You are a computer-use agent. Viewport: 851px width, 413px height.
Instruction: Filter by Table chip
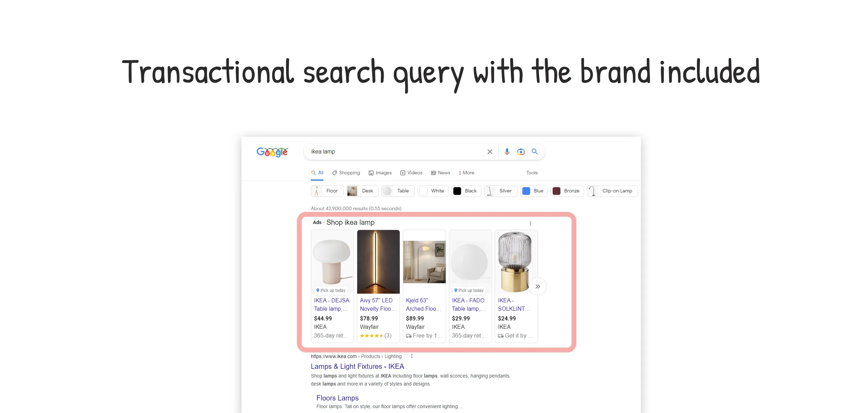[398, 191]
